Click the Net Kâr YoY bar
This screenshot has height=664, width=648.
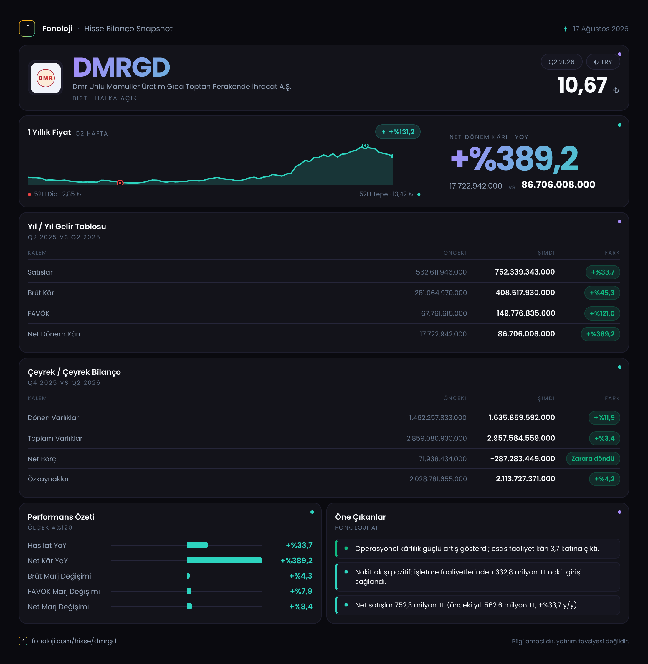point(224,561)
